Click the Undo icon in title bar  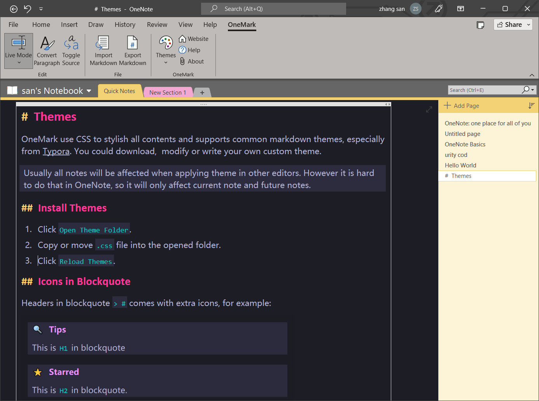[27, 9]
